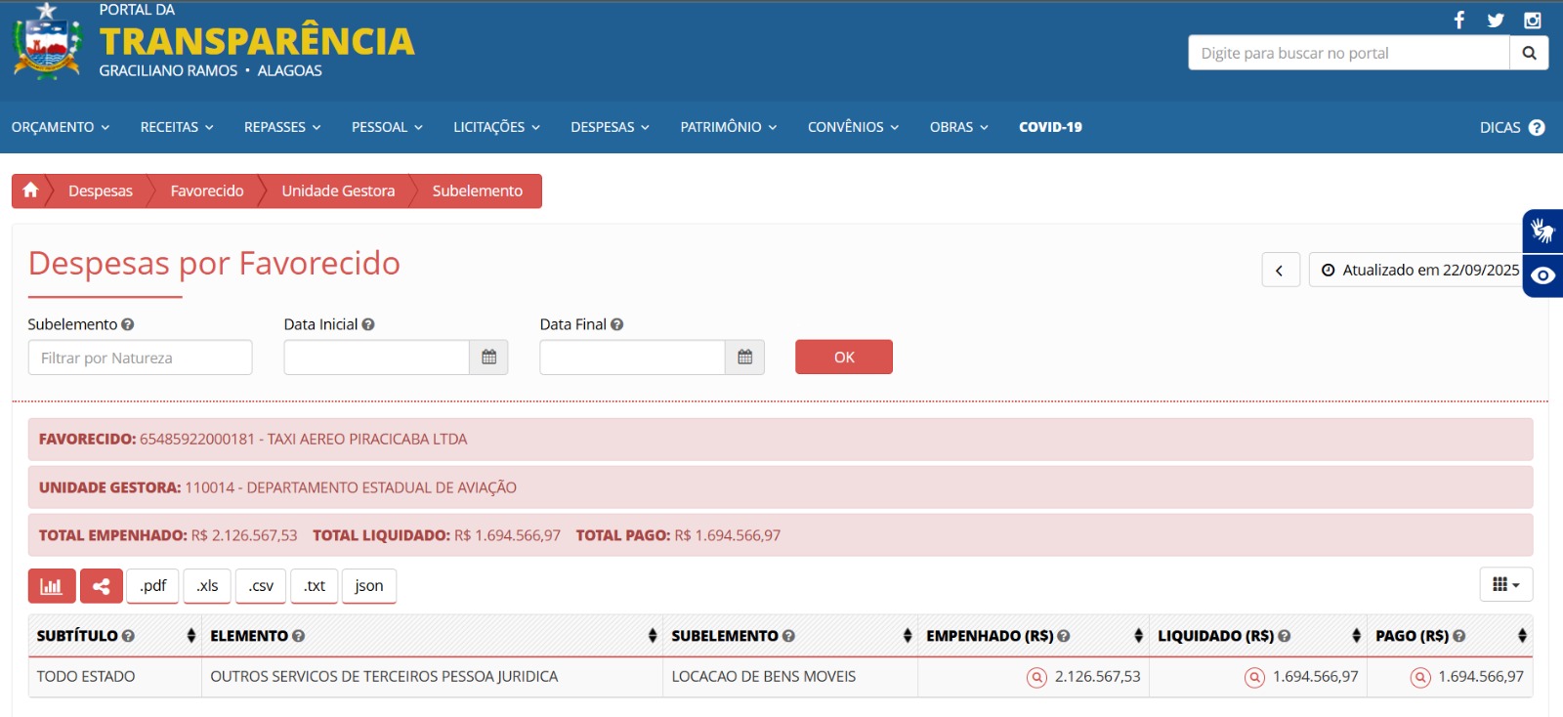Screen dimensions: 1563x717
Task: Click the Elemento column help icon
Action: (x=299, y=636)
